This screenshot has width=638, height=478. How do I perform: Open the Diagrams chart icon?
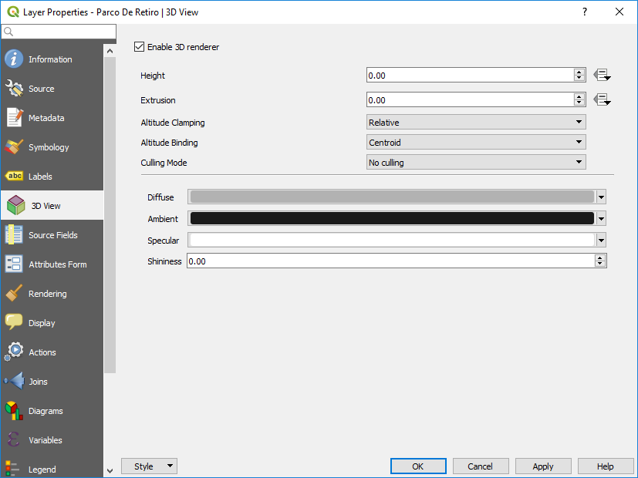14,411
